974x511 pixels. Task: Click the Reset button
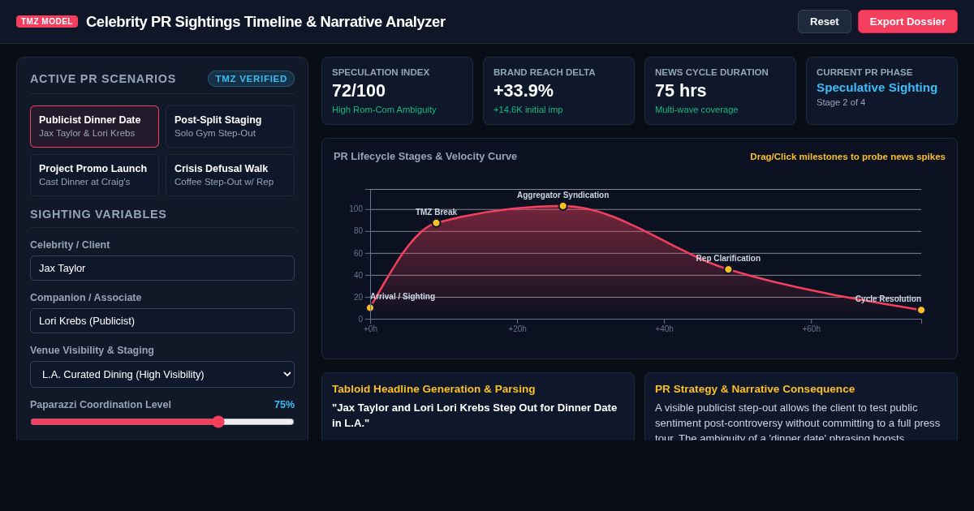tap(824, 21)
